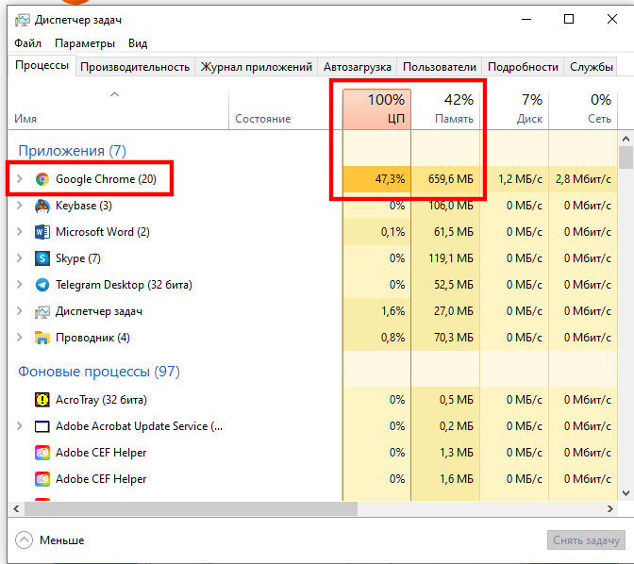
Task: Click the Telegram Desktop icon
Action: click(42, 285)
